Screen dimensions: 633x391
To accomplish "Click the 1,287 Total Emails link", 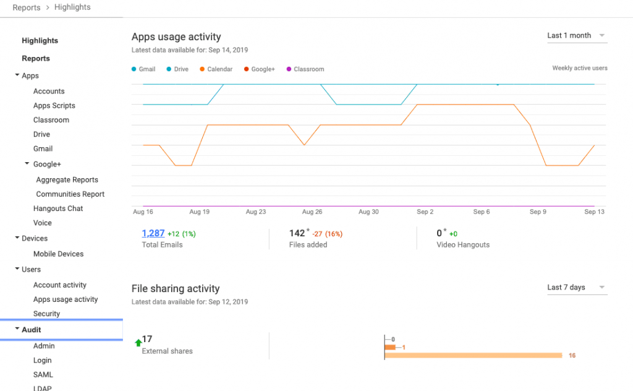I will (153, 233).
